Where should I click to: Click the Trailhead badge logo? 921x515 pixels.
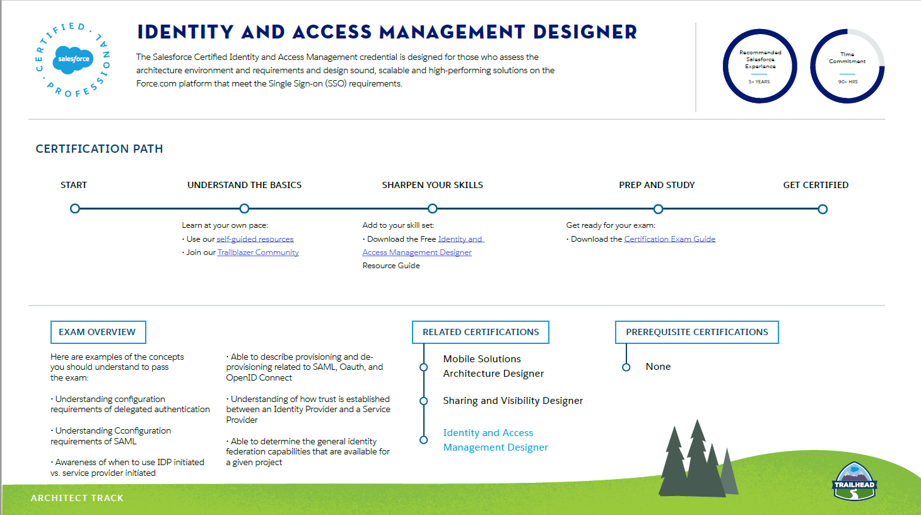854,482
